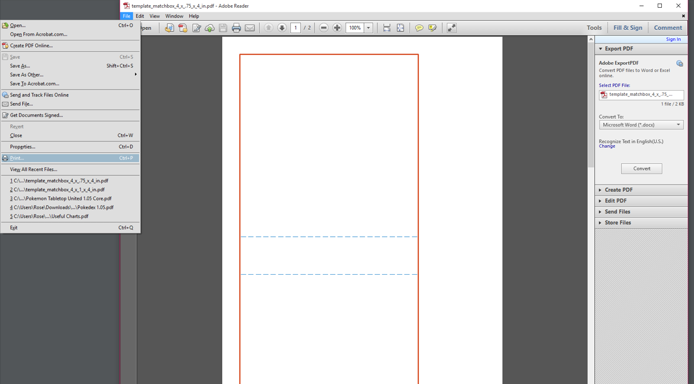The image size is (694, 384).
Task: Open the File menu
Action: point(126,16)
